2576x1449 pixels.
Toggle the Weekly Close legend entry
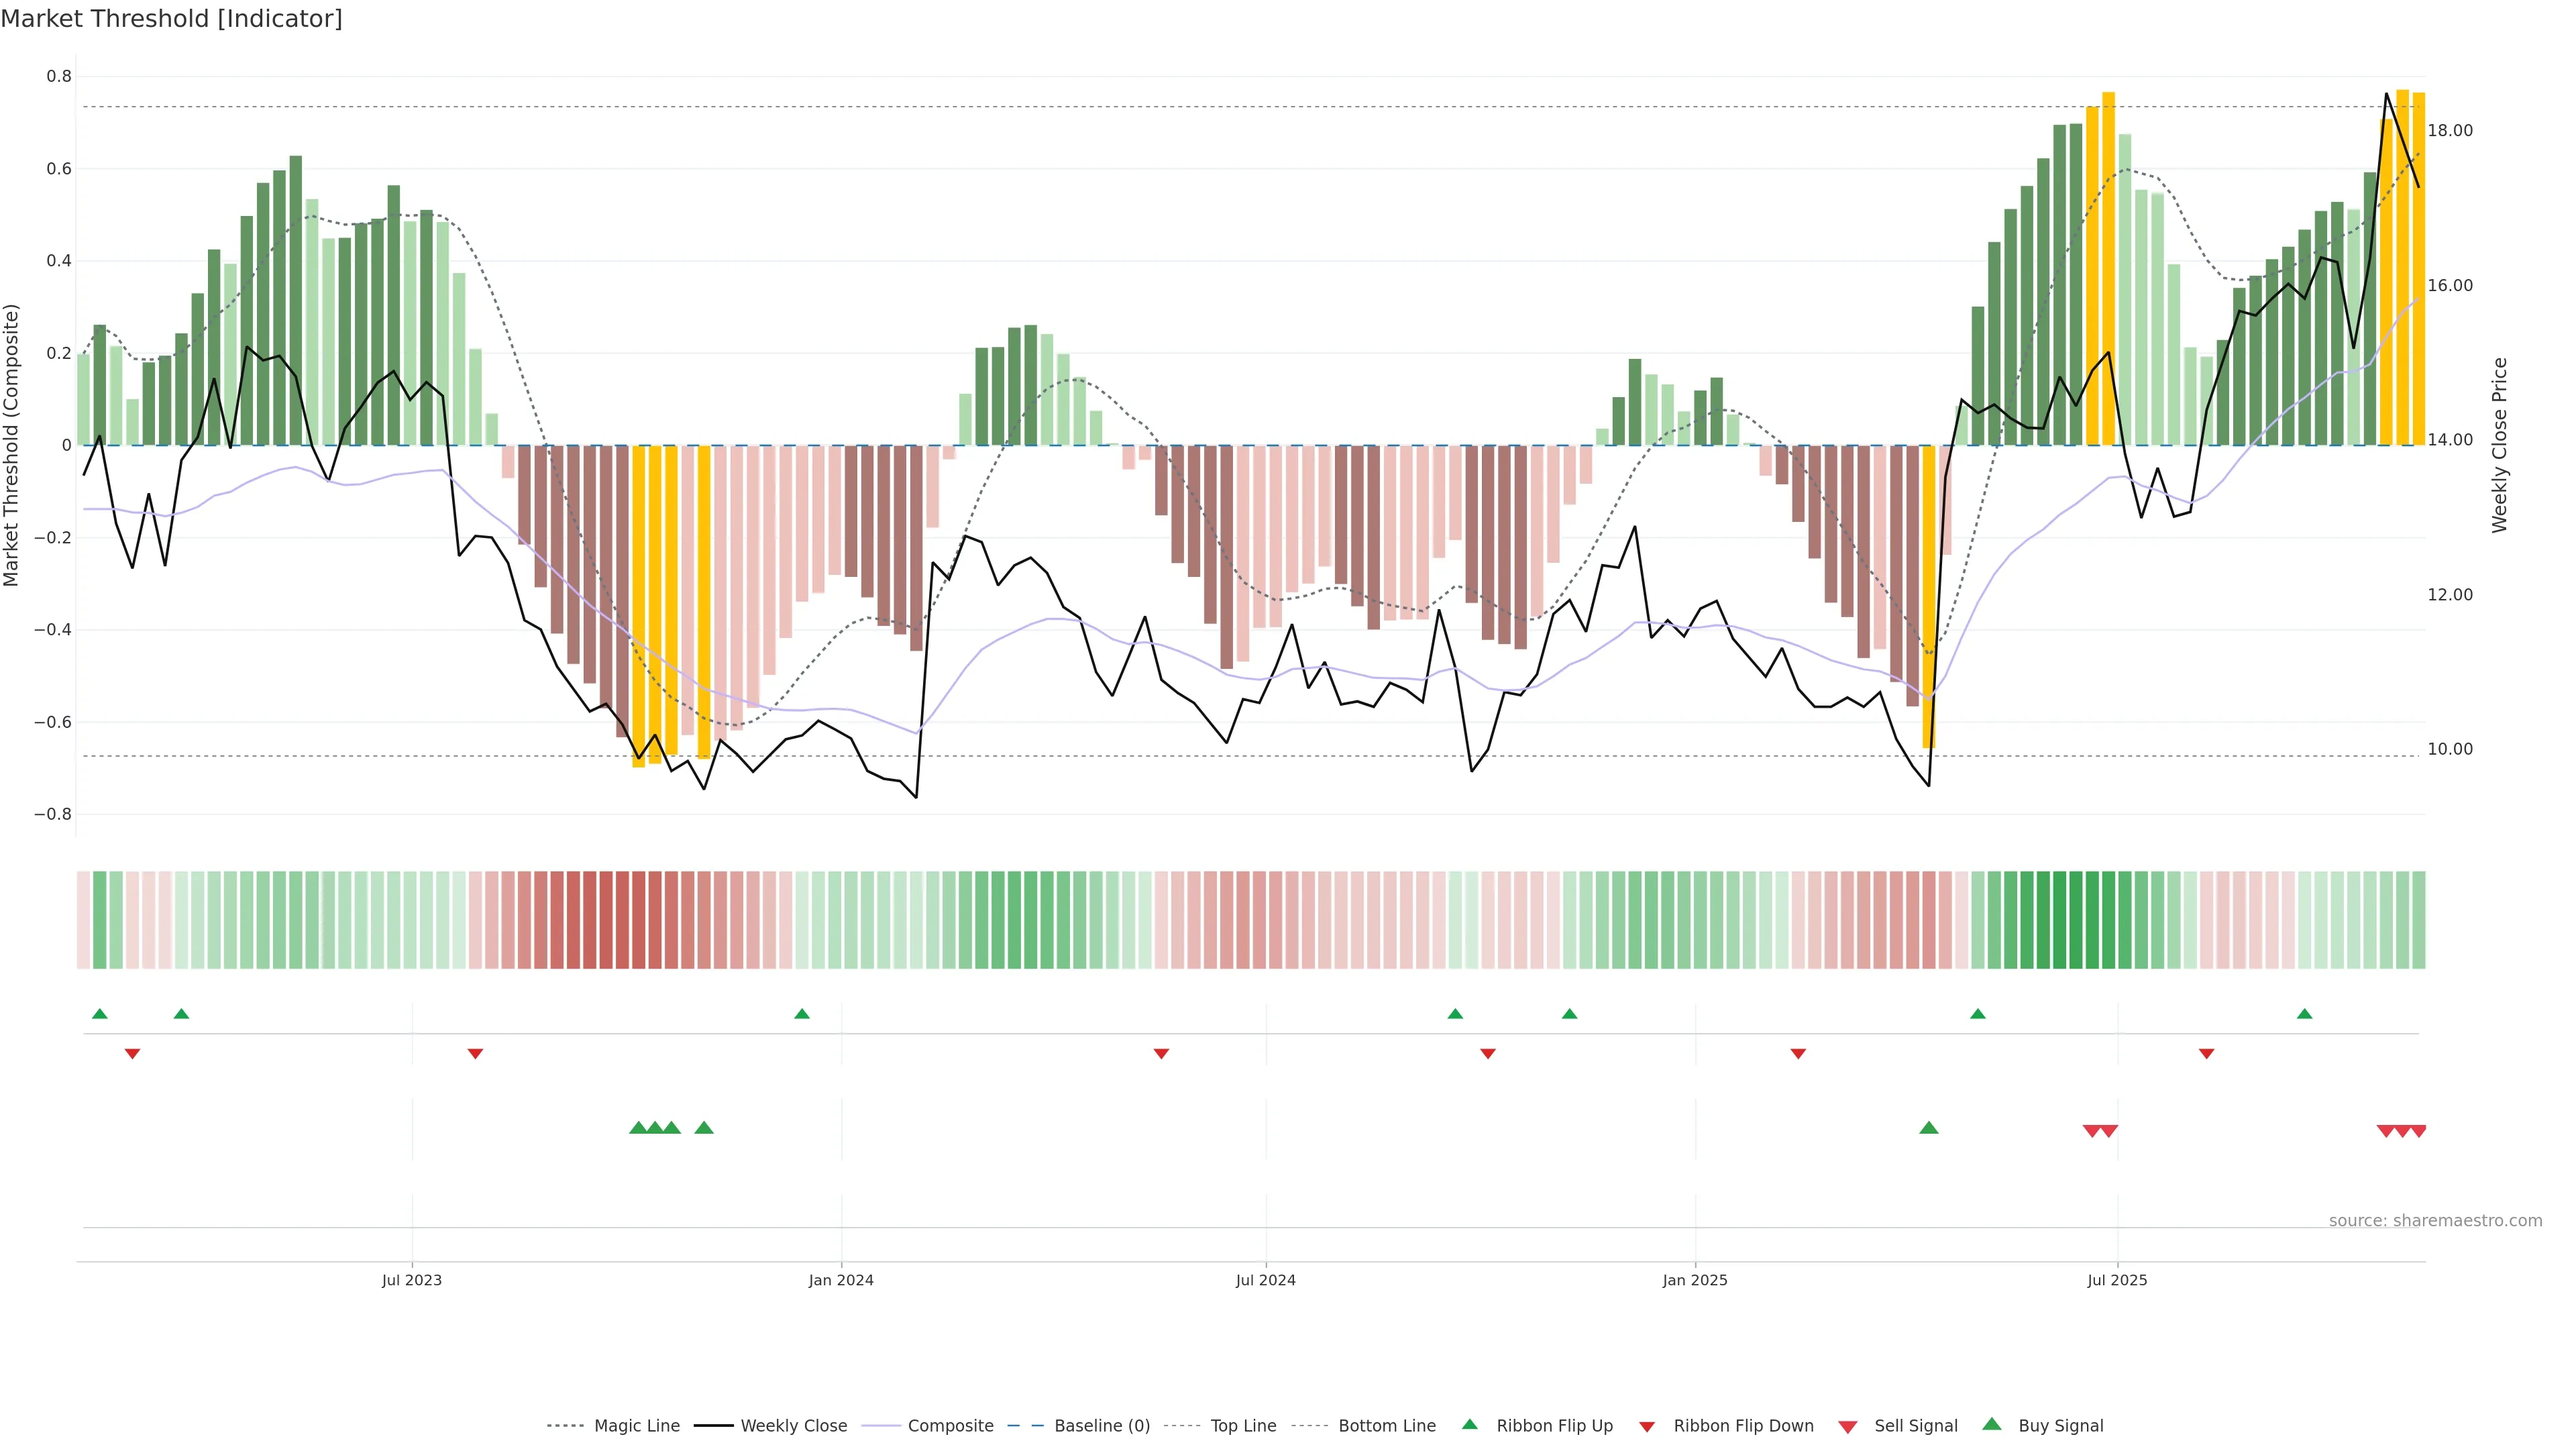[793, 1426]
